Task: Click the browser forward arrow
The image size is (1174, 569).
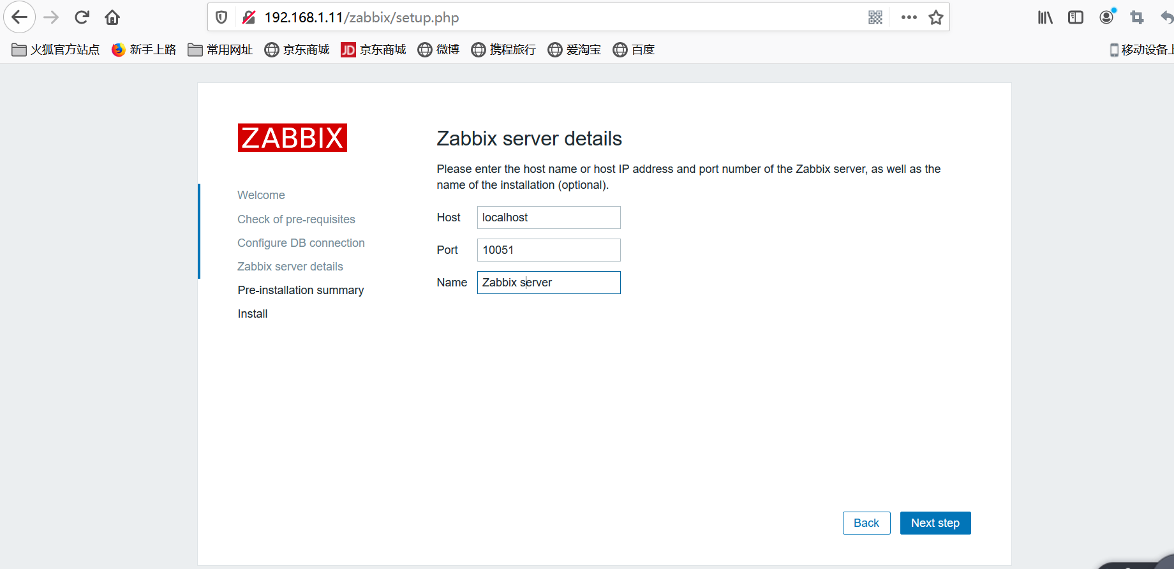Action: point(51,17)
